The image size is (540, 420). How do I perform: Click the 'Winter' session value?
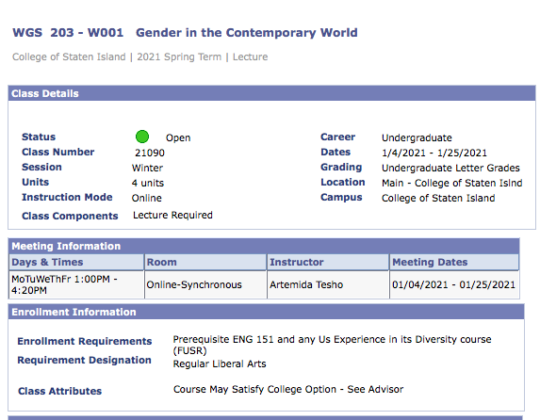[x=147, y=168]
